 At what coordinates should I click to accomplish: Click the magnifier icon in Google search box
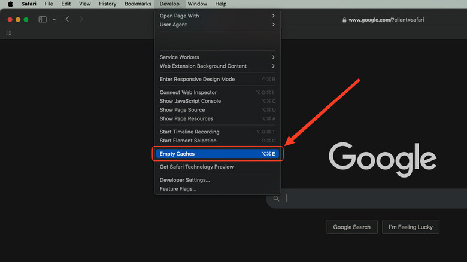point(276,199)
